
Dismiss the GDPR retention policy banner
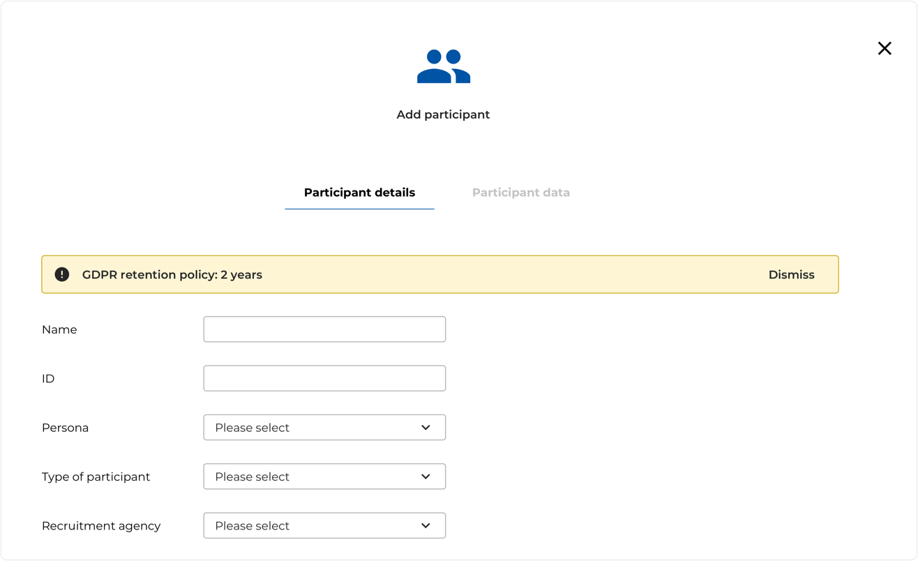tap(791, 274)
